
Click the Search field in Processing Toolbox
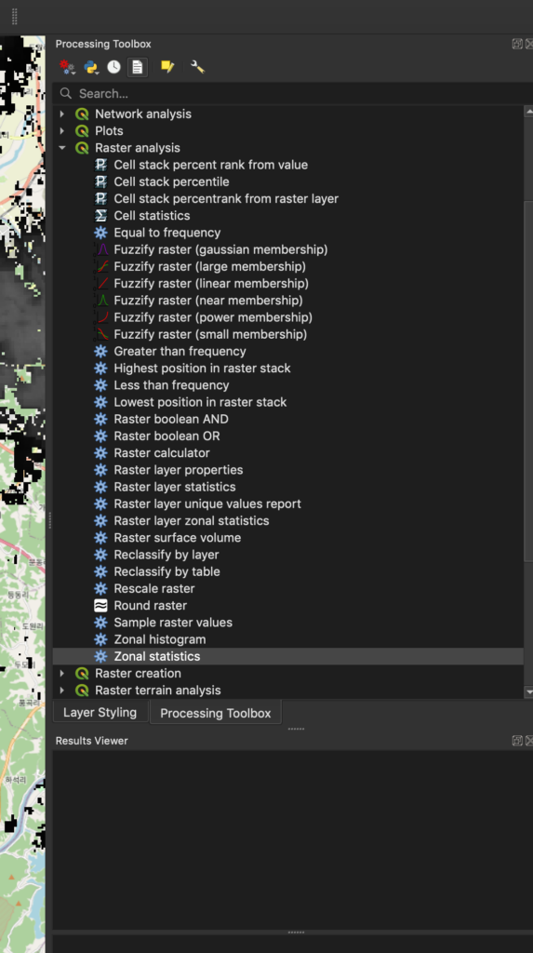tap(293, 94)
